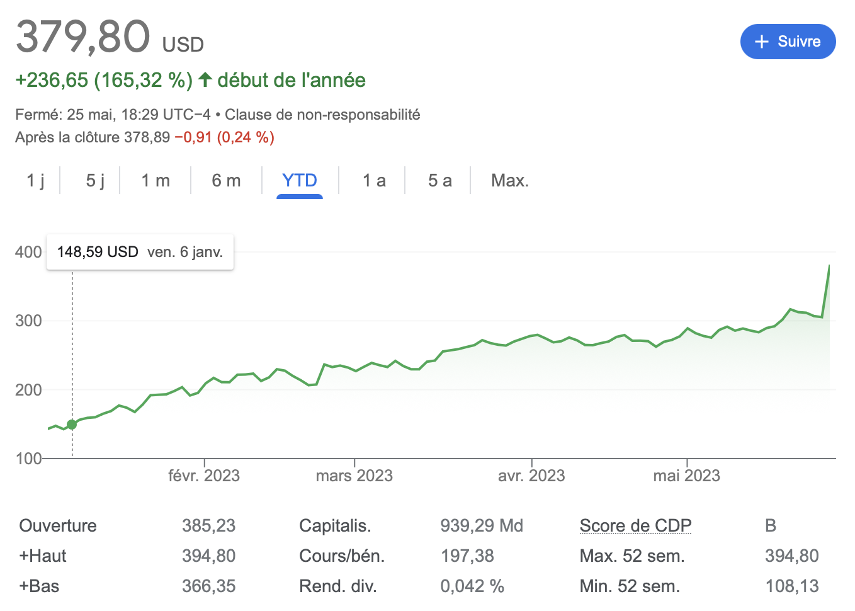View the 5 a chart range

coord(439,181)
